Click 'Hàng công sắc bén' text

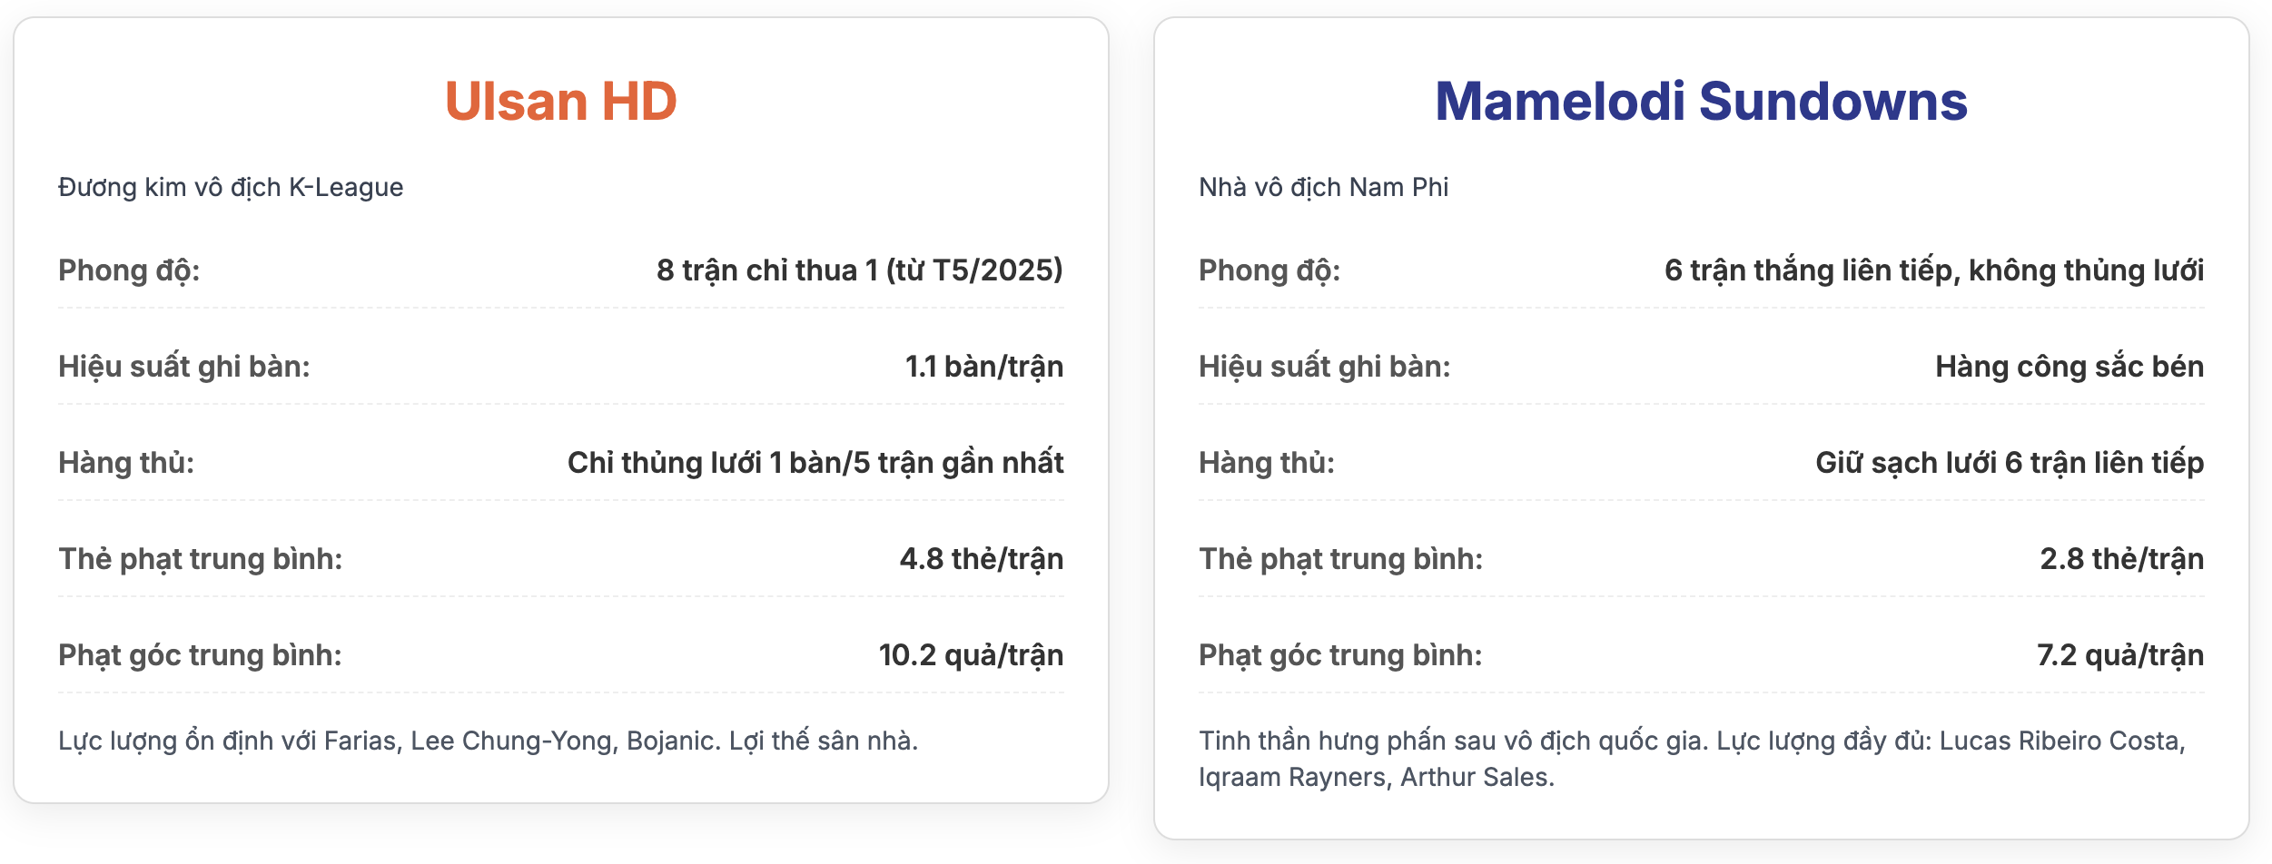click(x=2069, y=367)
